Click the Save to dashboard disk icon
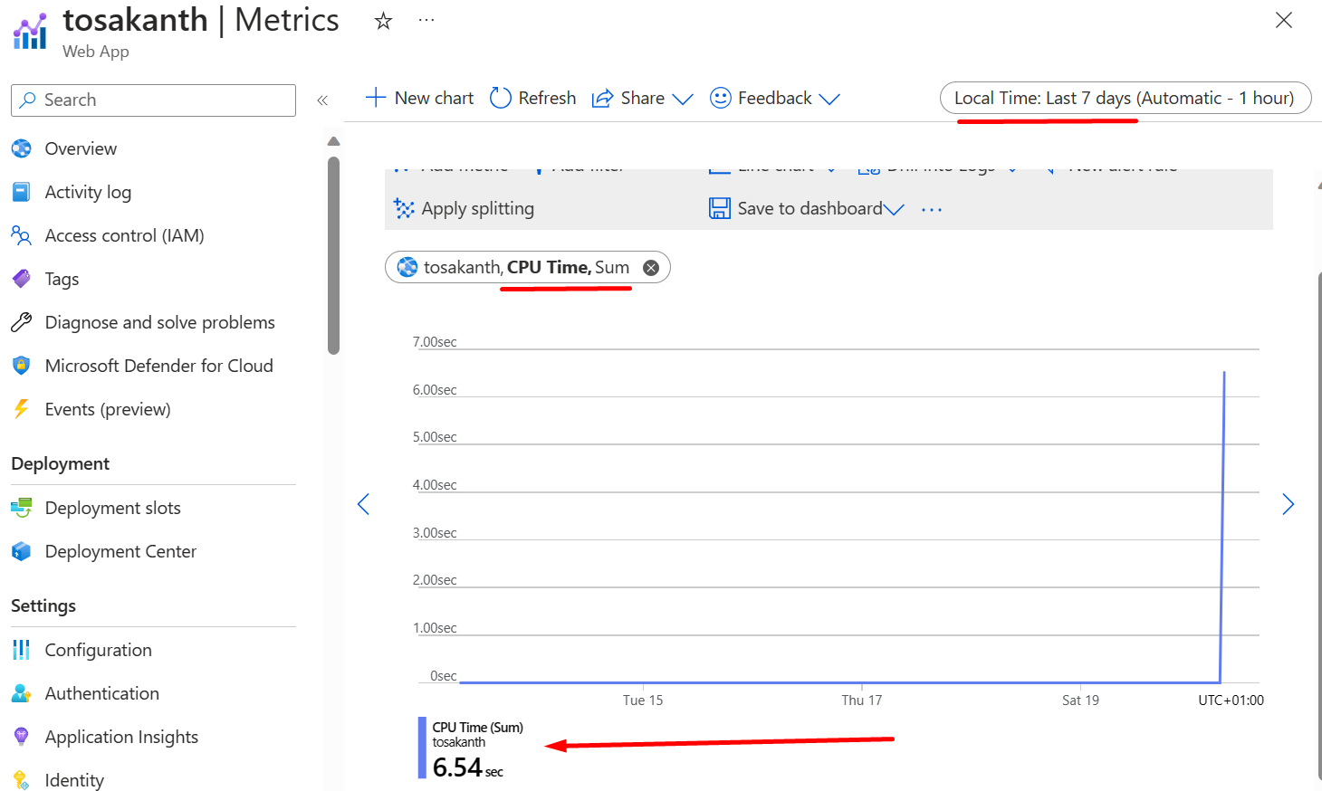This screenshot has height=791, width=1322. [x=720, y=209]
